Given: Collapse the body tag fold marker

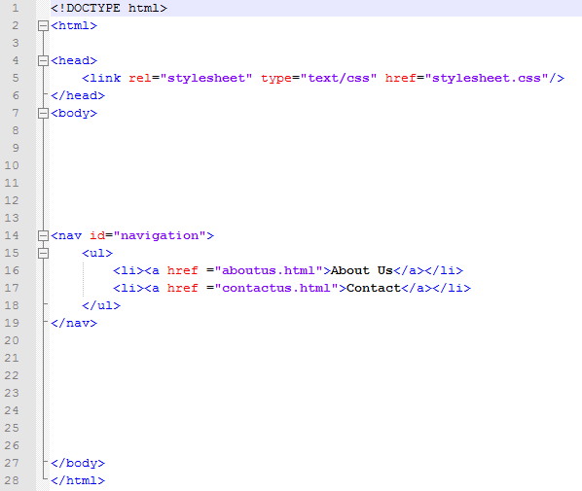Looking at the screenshot, I should (x=43, y=113).
